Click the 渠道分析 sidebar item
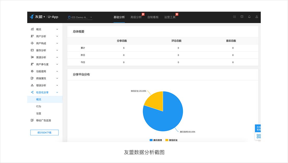Screen dimensions: 288x163 [41, 57]
